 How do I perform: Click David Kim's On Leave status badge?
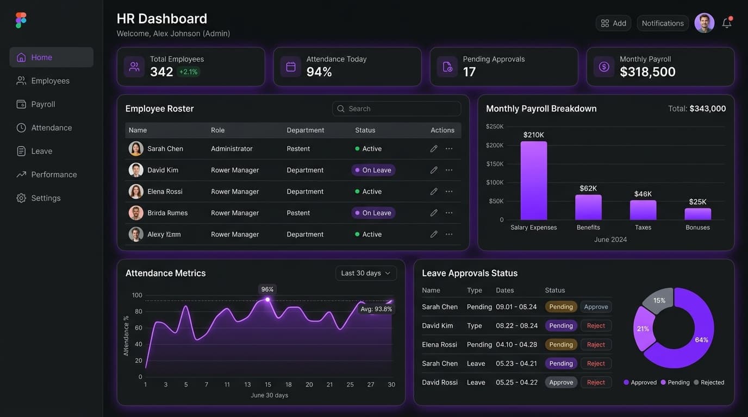pyautogui.click(x=373, y=170)
